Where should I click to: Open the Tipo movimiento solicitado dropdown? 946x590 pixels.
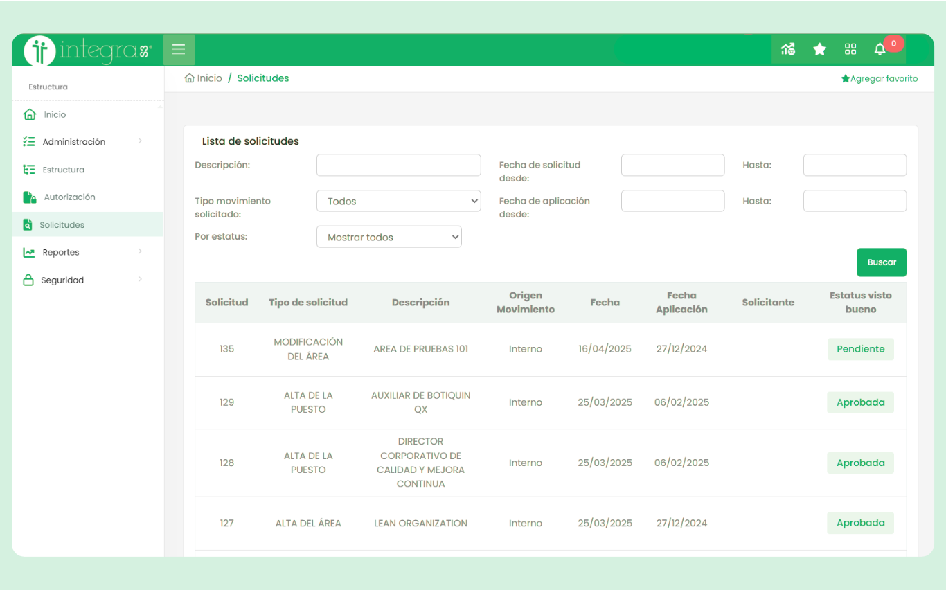[x=398, y=201]
